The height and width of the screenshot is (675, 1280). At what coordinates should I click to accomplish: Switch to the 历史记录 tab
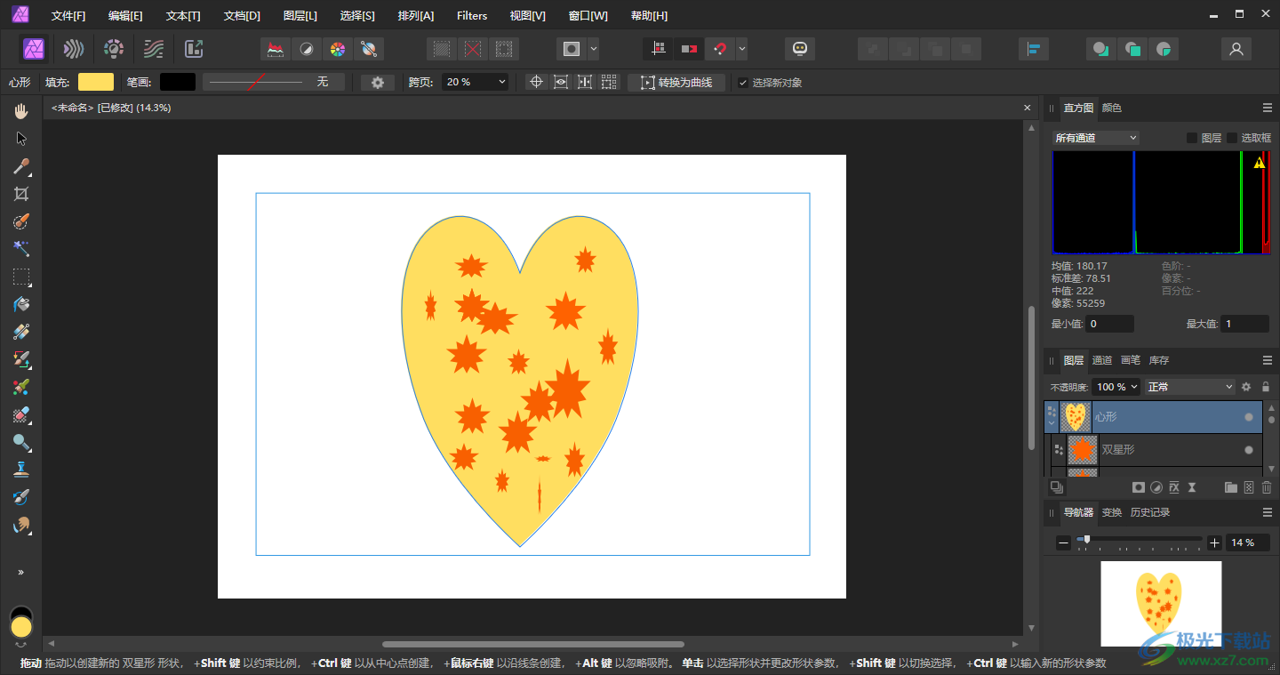[1149, 512]
